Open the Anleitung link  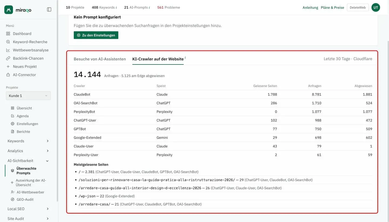click(x=310, y=8)
